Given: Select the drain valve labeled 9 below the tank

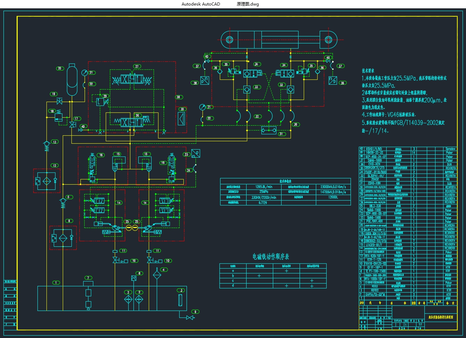Looking at the screenshot, I should click(190, 318).
